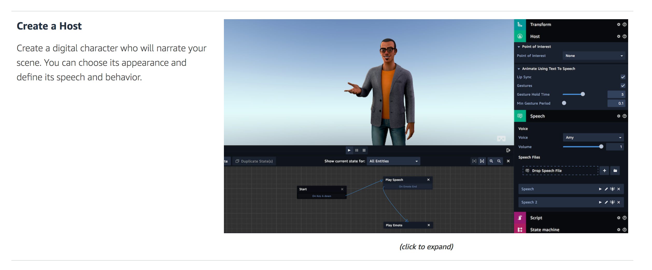652x270 pixels.
Task: Click the (click to expand) caption
Action: point(426,247)
